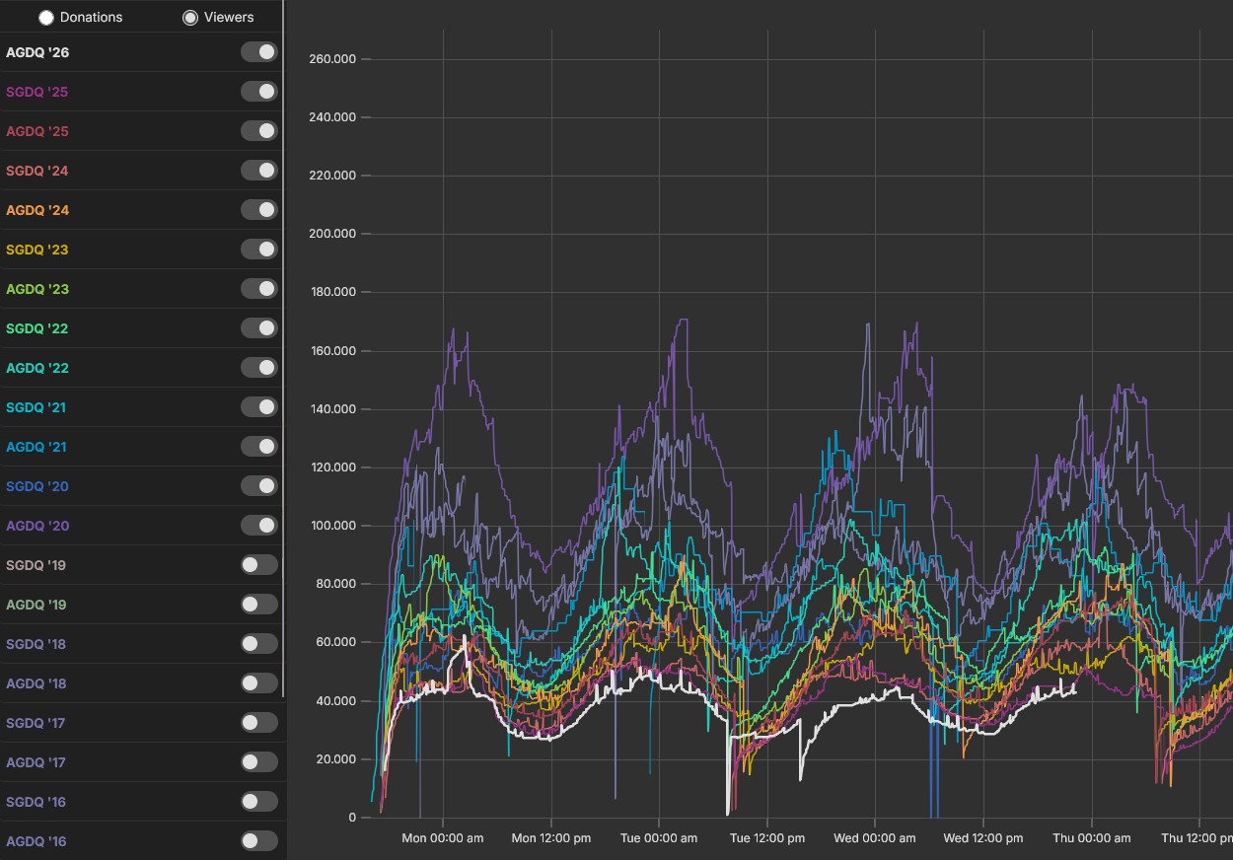Toggle off the AGDQ '26 series
Screen dimensions: 1233x860
[259, 52]
